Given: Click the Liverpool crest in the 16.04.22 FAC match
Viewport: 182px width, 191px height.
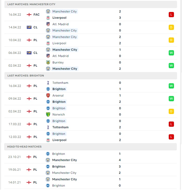Looking at the screenshot, I should (48, 18).
